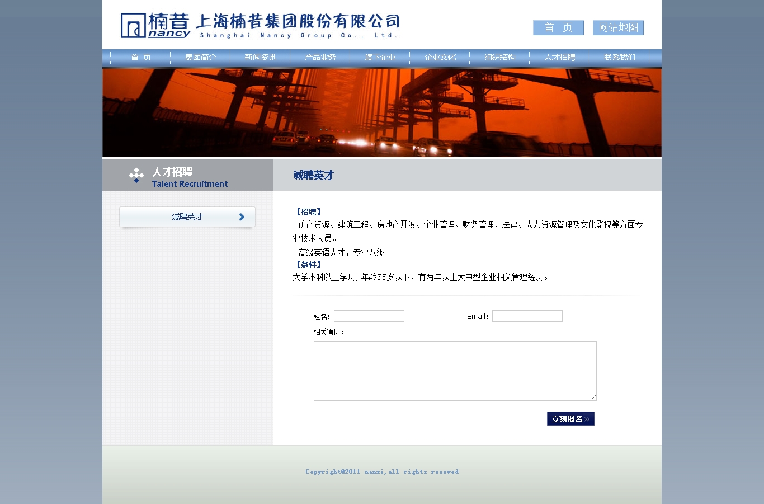Submit form with 立刻报名 button
The image size is (764, 504).
tap(570, 419)
